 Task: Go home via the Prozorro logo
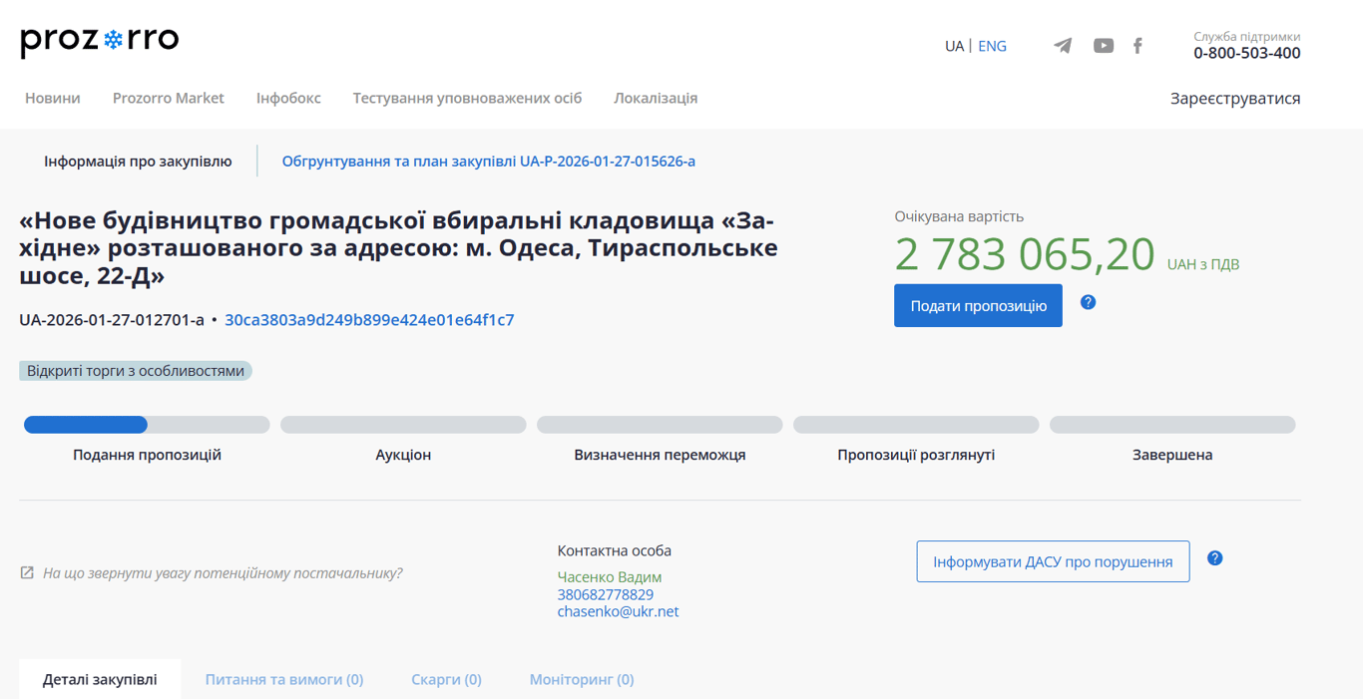[100, 41]
